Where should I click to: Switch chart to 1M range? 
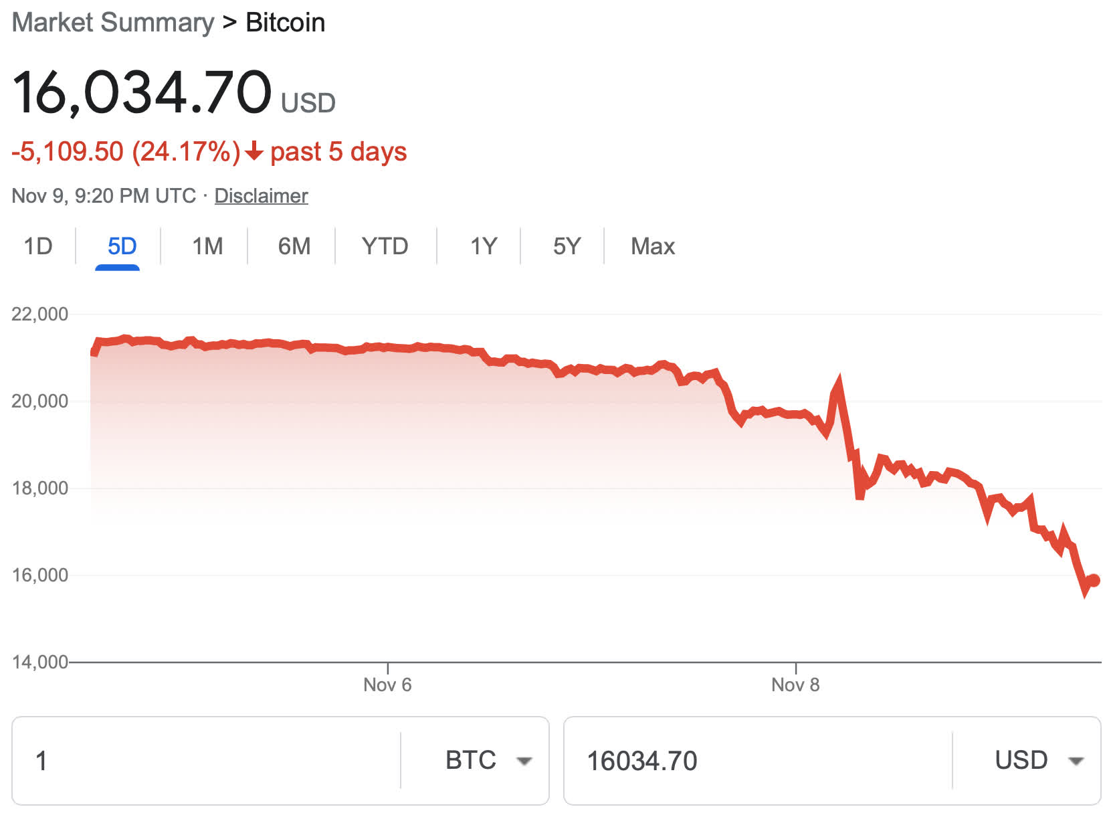[207, 246]
